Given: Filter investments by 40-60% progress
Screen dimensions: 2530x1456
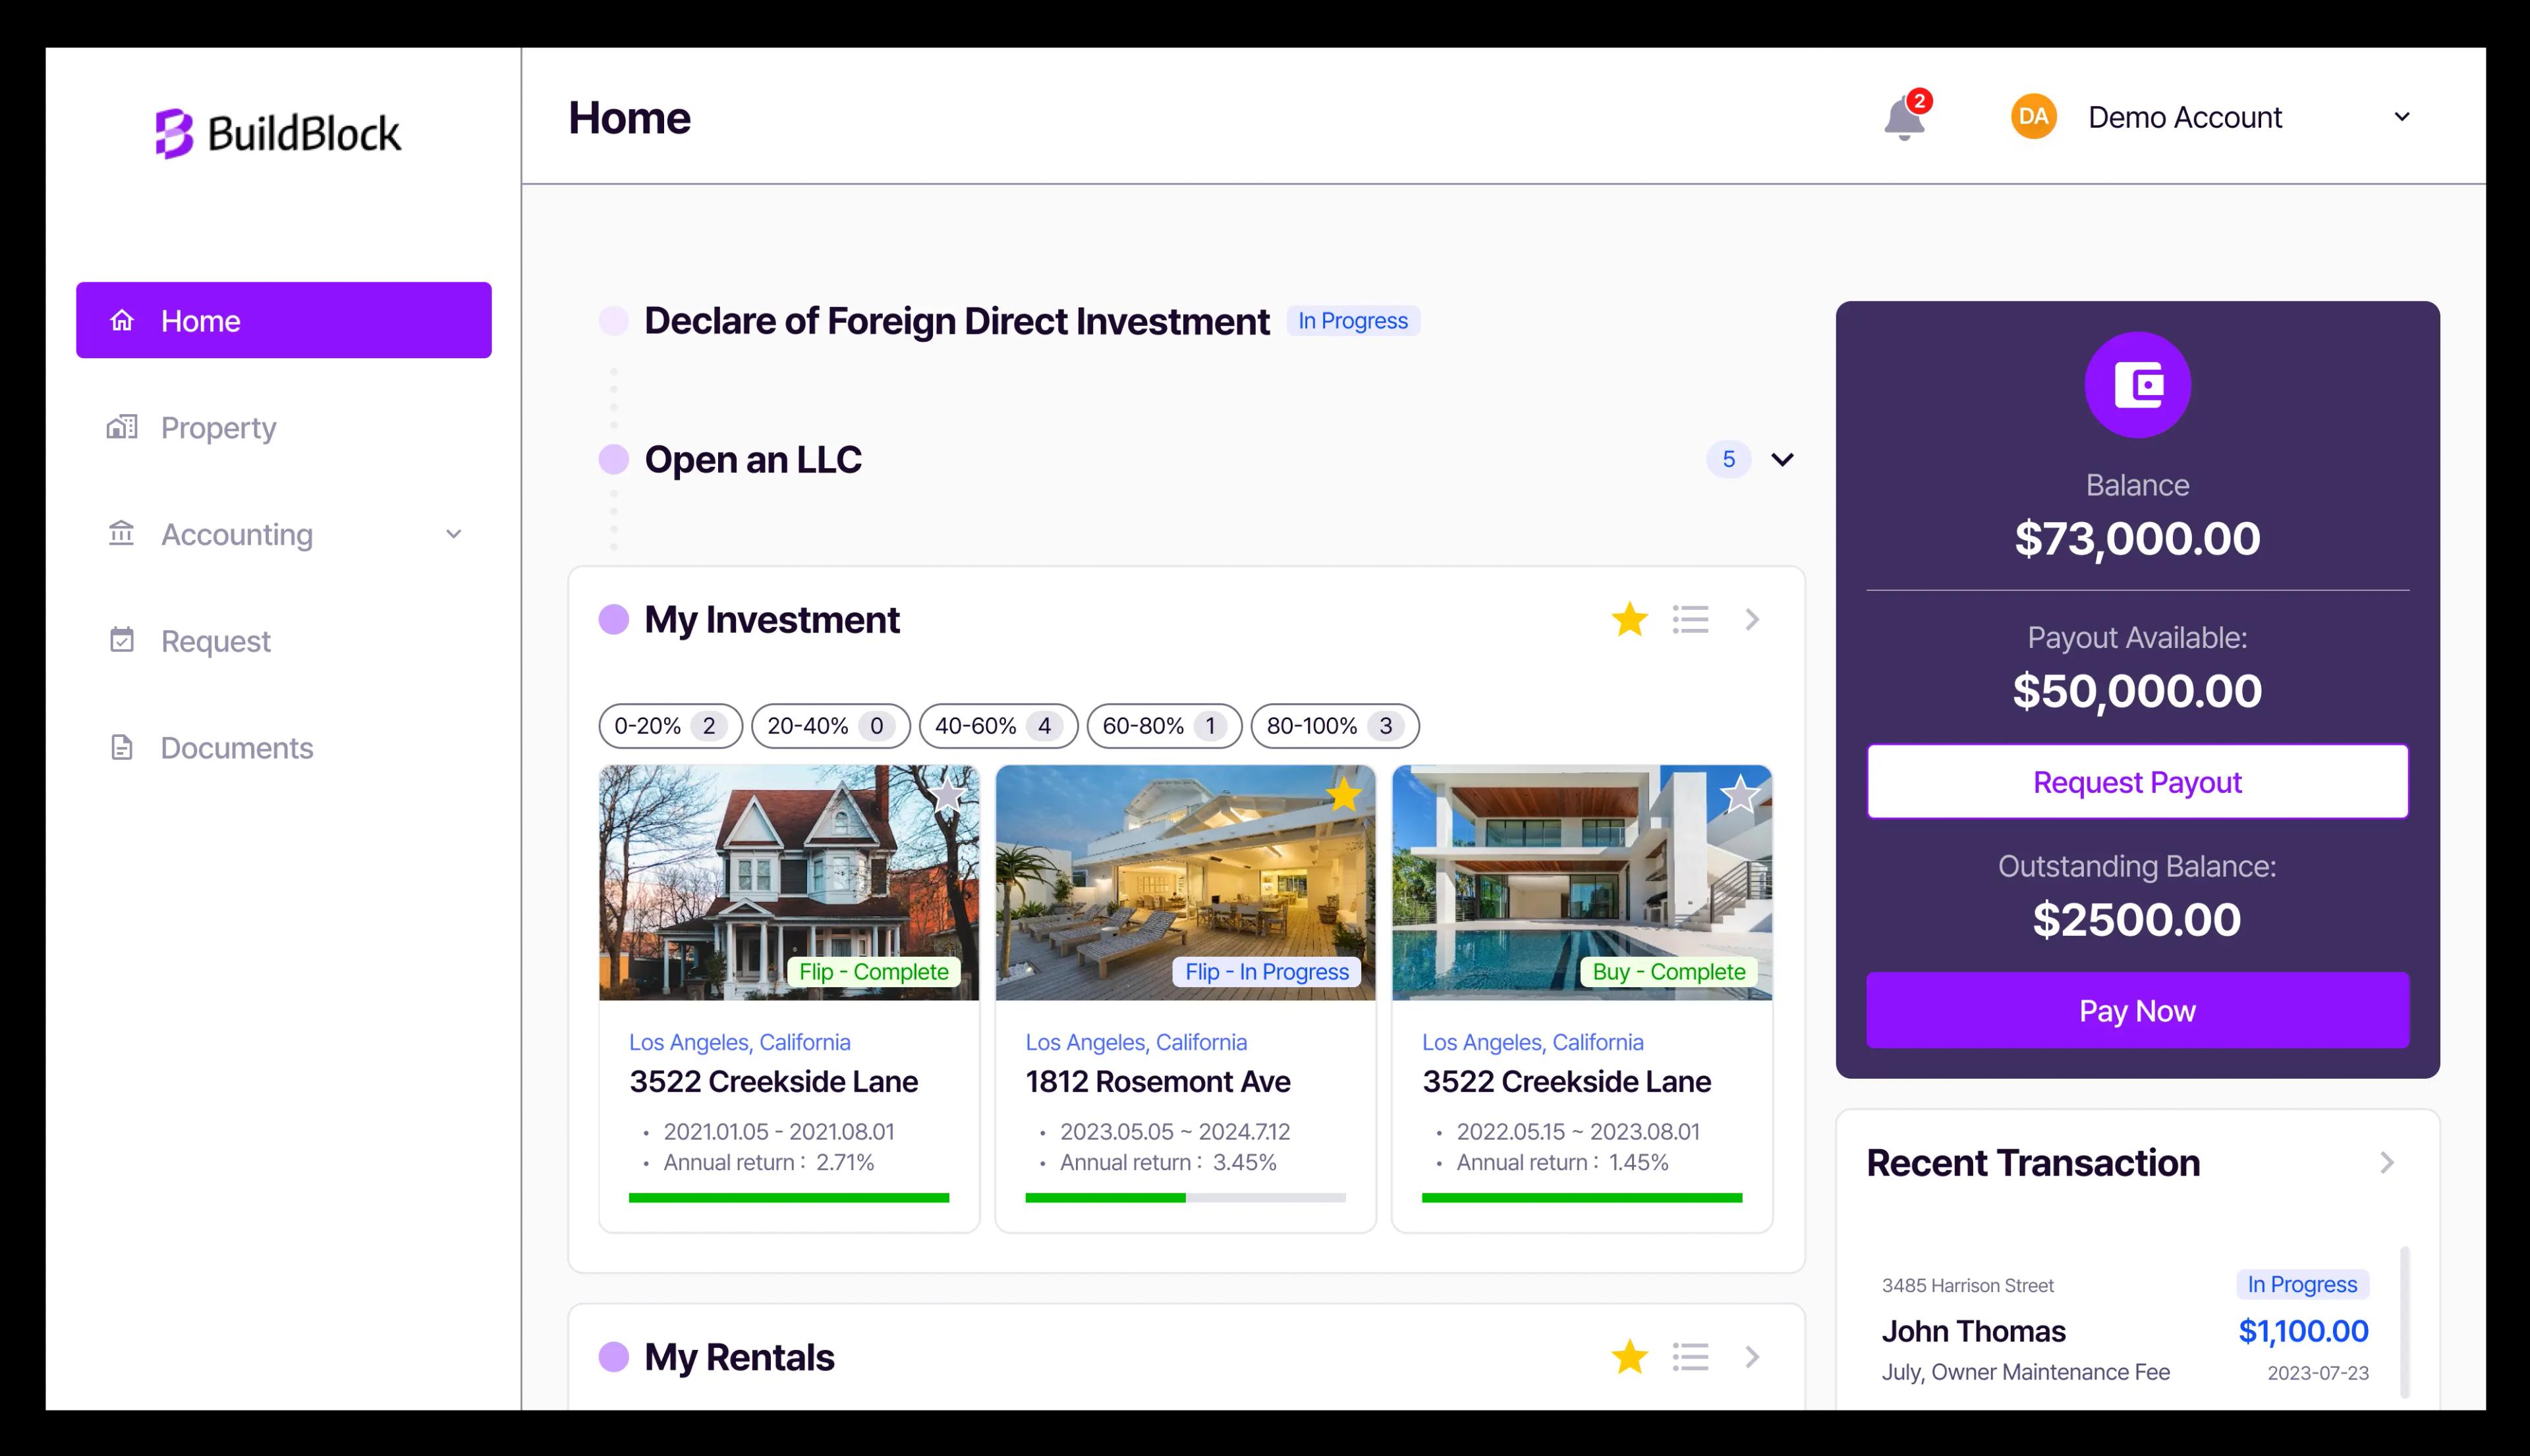Looking at the screenshot, I should coord(998,726).
